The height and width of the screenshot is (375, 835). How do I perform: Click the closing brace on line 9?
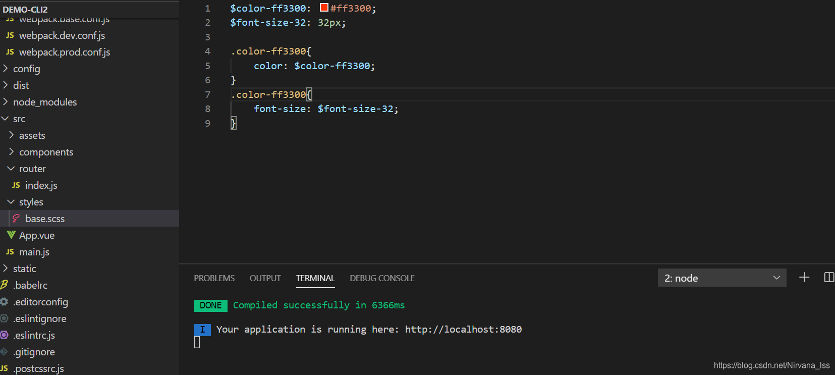(233, 123)
